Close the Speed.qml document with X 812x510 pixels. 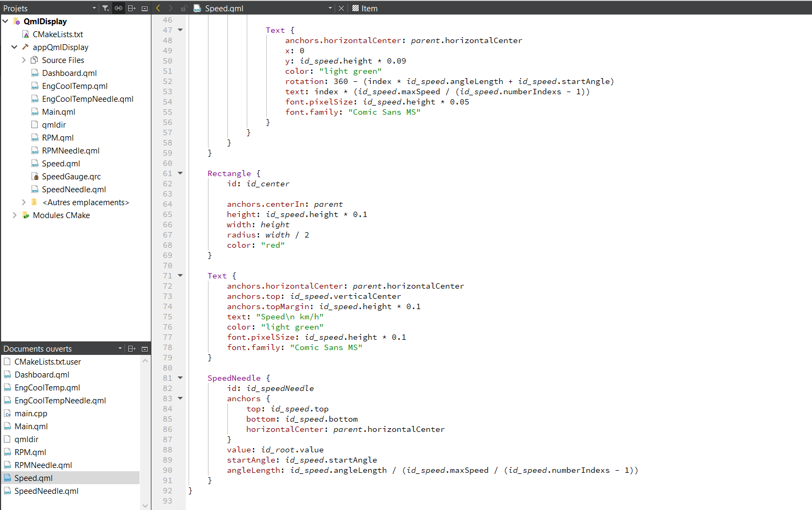point(341,8)
